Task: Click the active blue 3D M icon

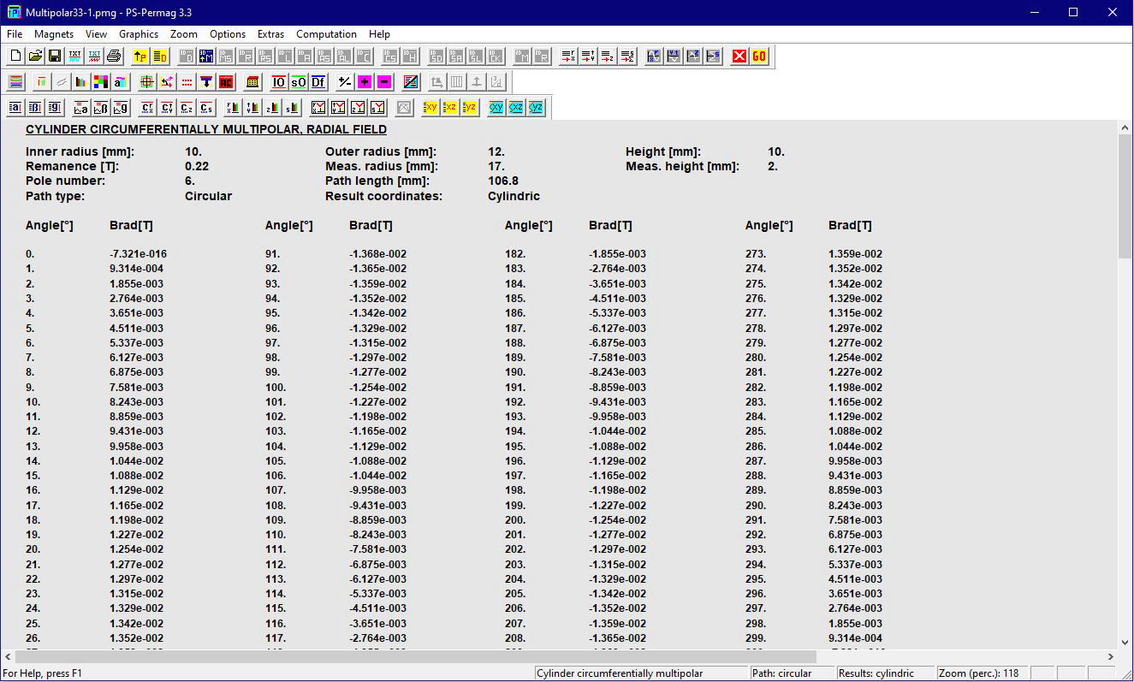Action: 206,56
